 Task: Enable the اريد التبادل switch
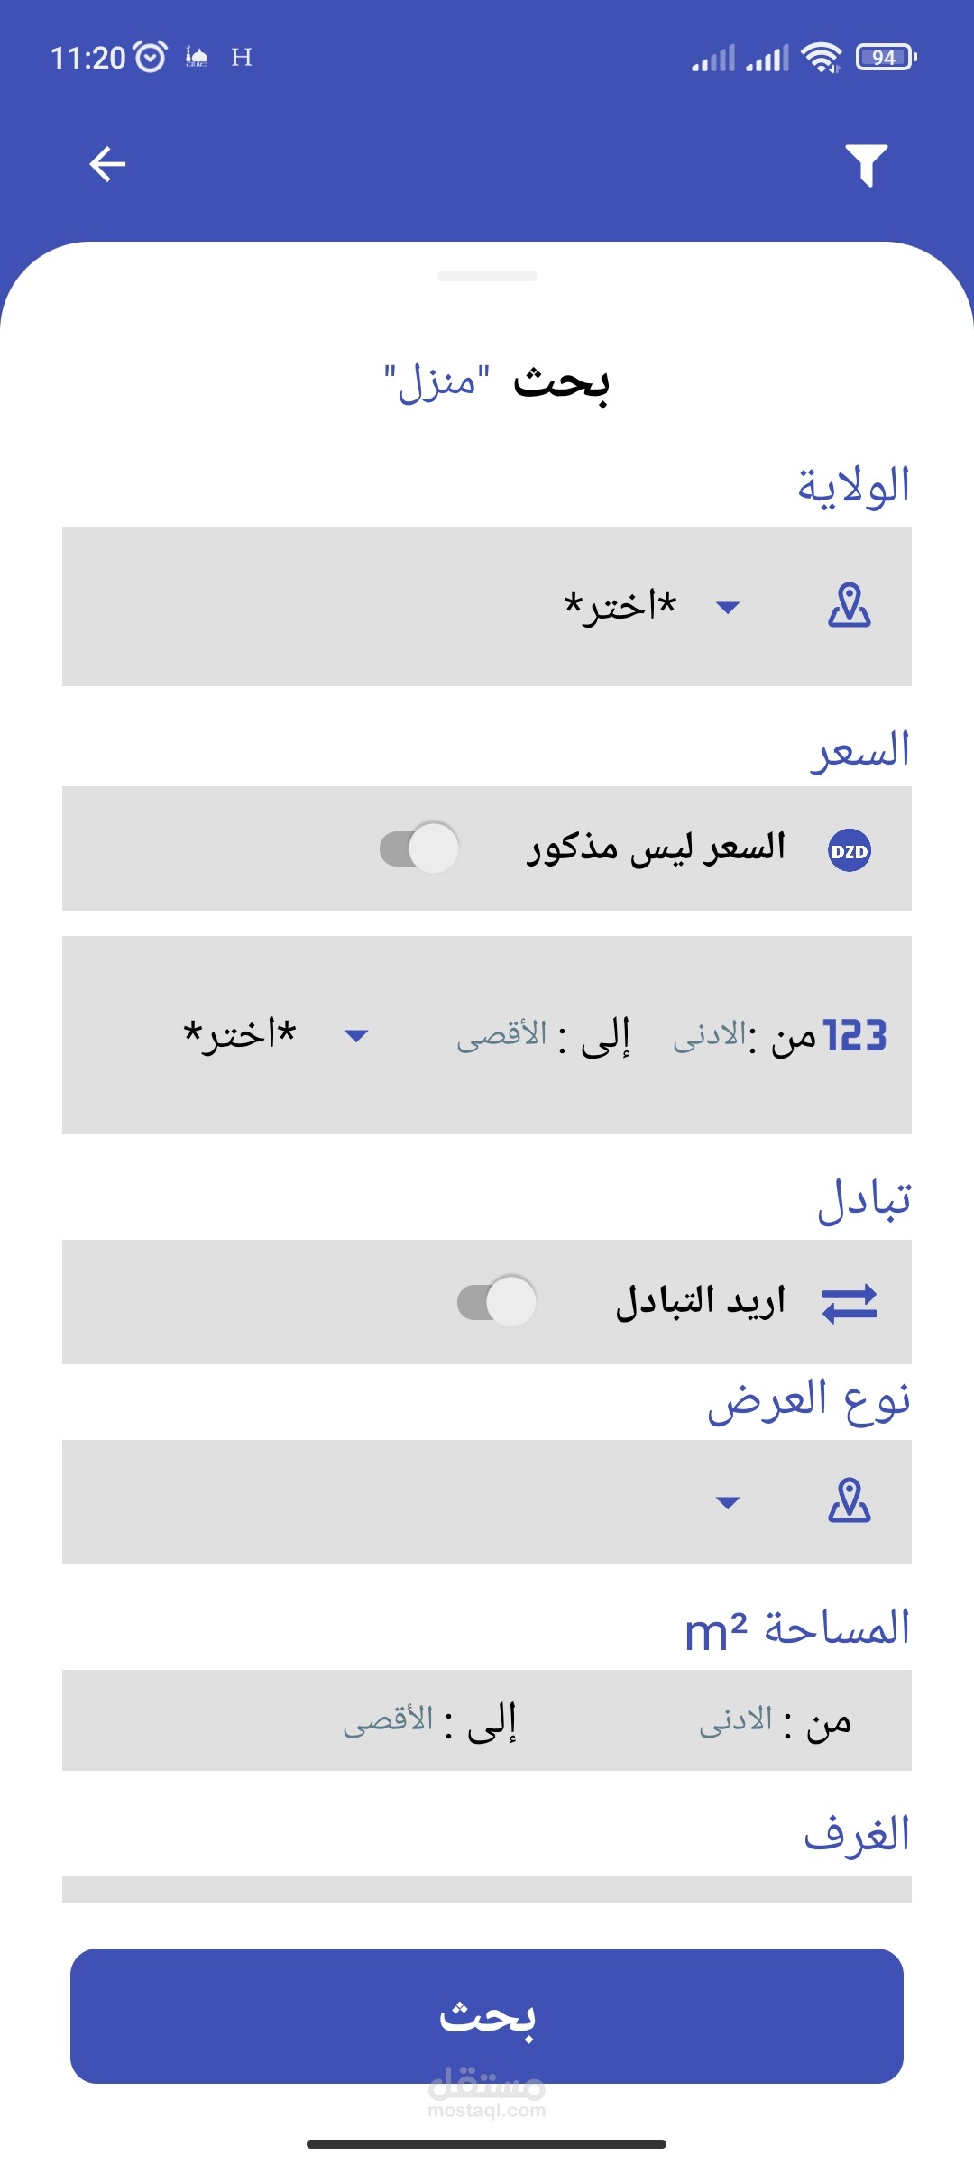(x=497, y=1302)
